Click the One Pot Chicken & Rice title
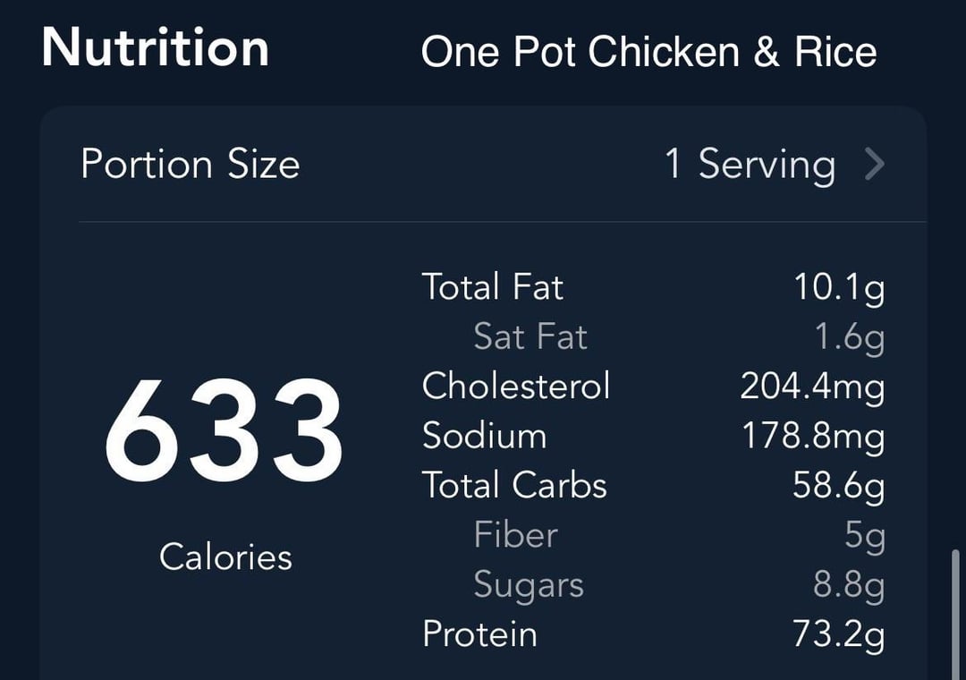 click(648, 51)
